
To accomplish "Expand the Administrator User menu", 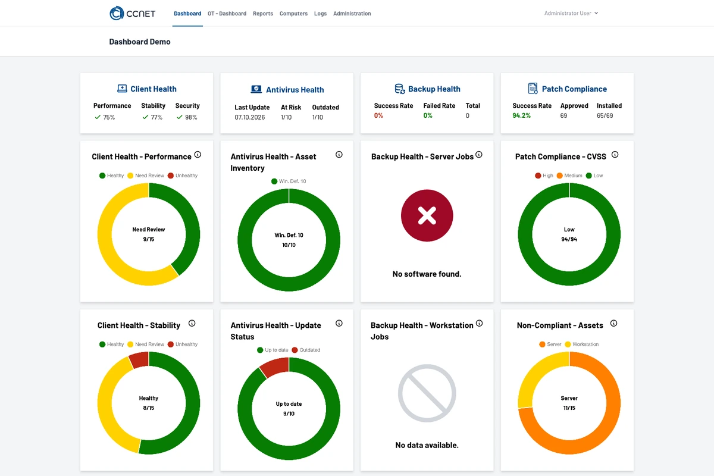I will pyautogui.click(x=571, y=13).
